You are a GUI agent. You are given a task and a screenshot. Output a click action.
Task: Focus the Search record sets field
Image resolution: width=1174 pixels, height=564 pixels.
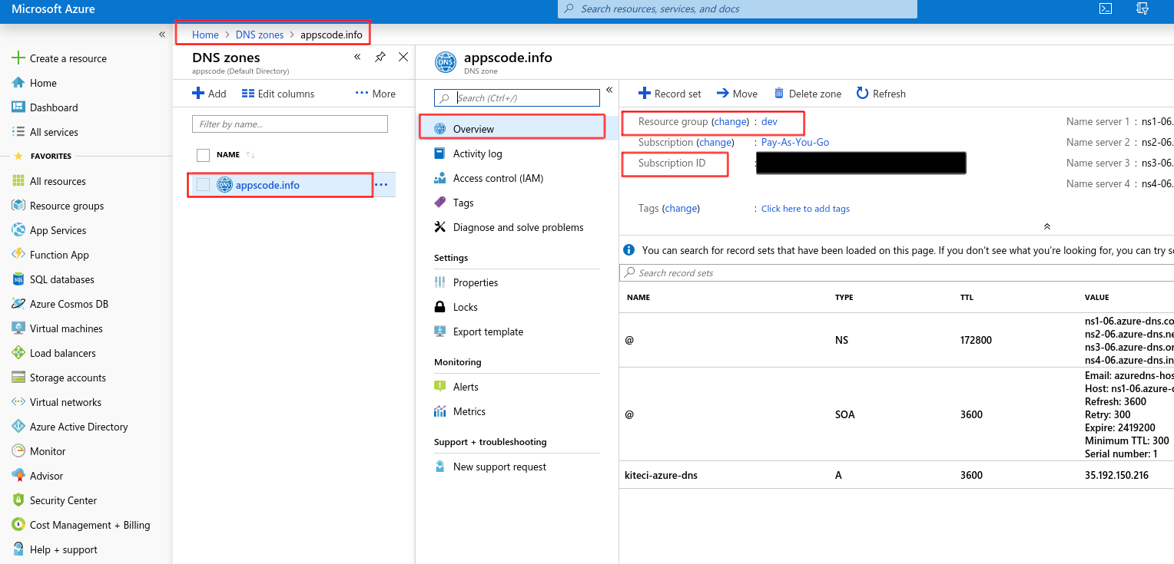[x=896, y=273]
